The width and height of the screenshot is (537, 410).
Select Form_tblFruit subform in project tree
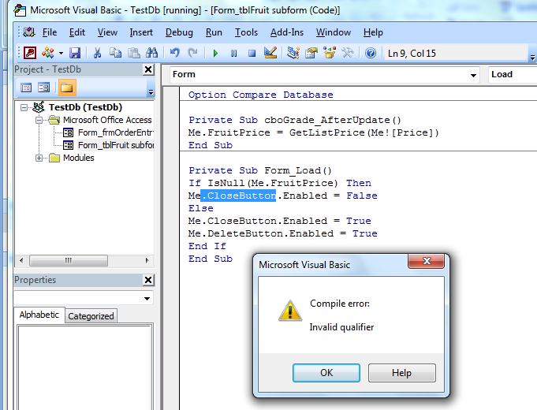[115, 145]
